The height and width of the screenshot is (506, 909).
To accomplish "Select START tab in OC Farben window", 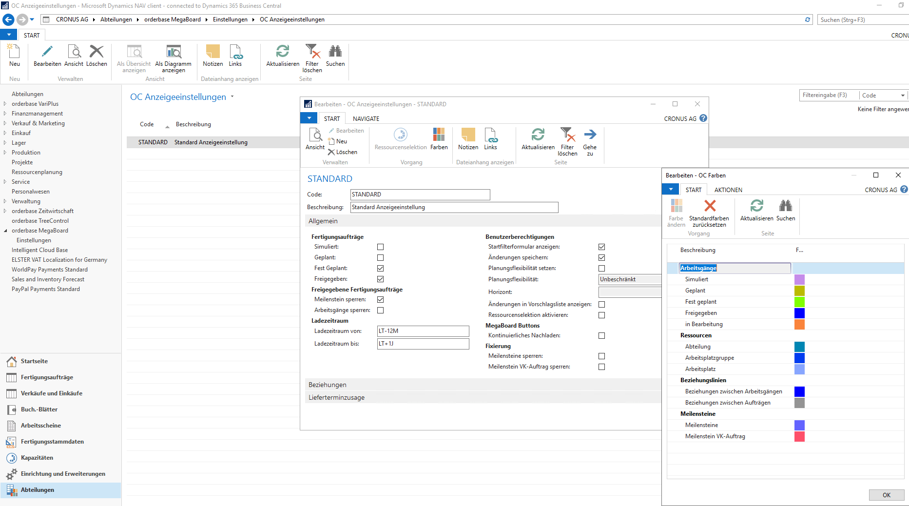I will tap(694, 190).
